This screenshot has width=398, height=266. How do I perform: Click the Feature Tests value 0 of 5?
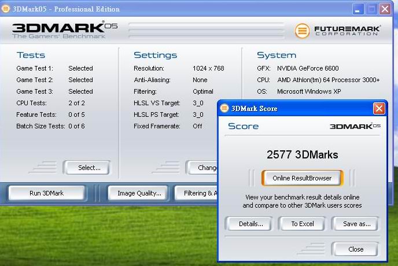coord(76,114)
